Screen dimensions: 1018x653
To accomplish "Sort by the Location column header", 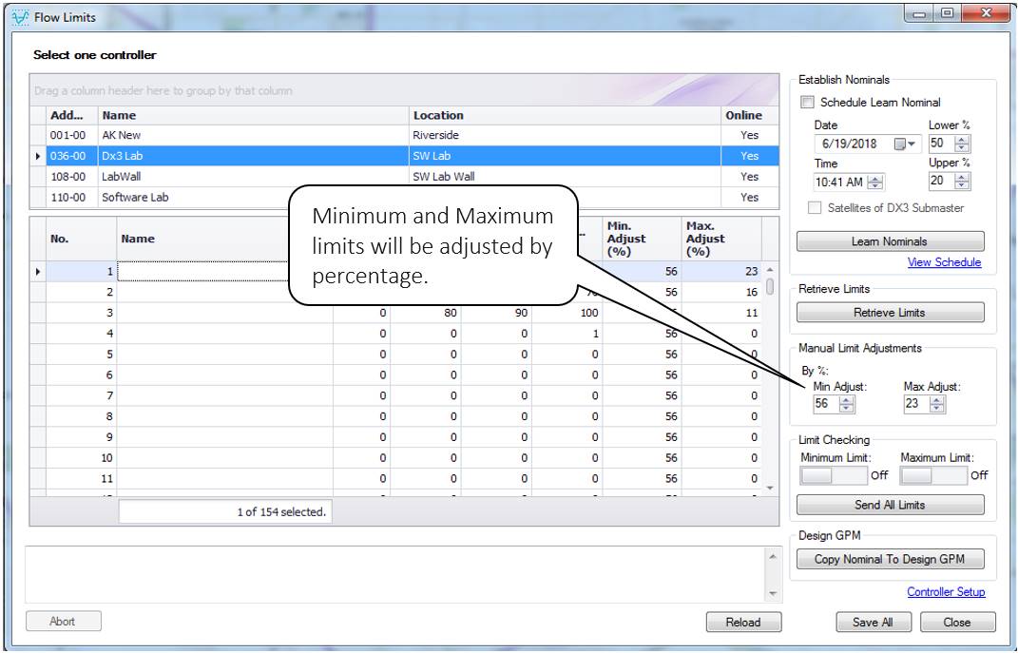I will point(565,116).
